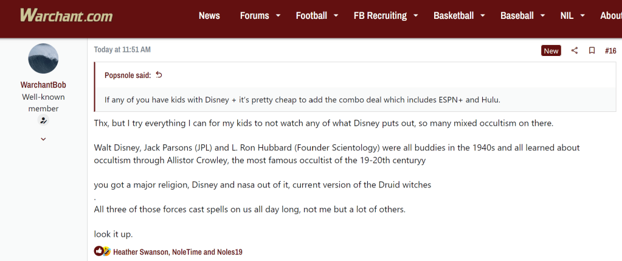
Task: Select the NIL navigation item
Action: (x=567, y=16)
